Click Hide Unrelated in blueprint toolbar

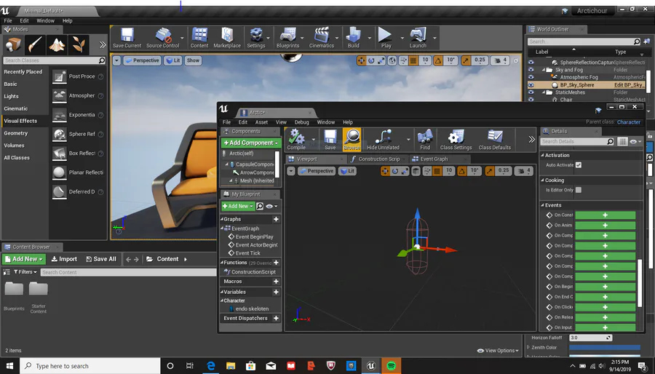383,140
